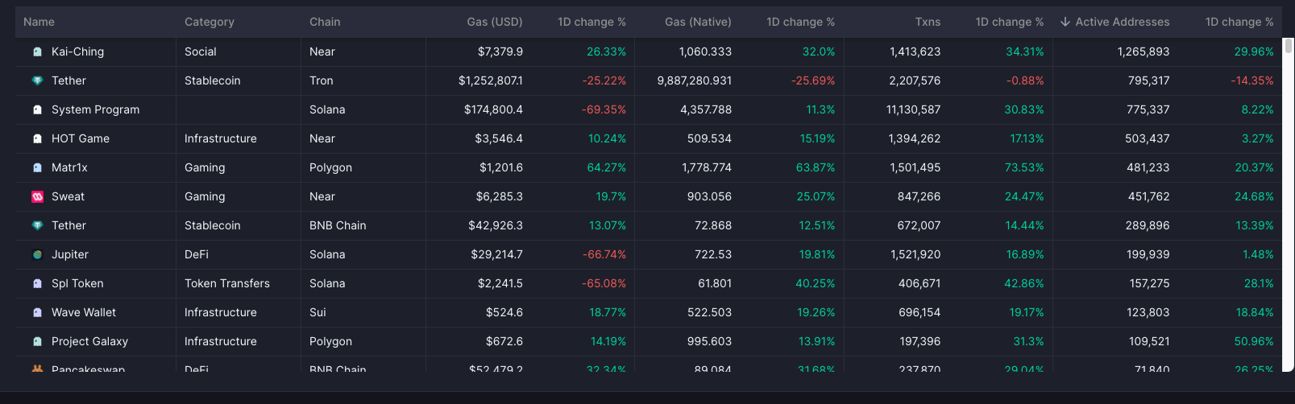Select the 50.96% change value
Viewport: 1295px width, 404px height.
click(x=1254, y=341)
